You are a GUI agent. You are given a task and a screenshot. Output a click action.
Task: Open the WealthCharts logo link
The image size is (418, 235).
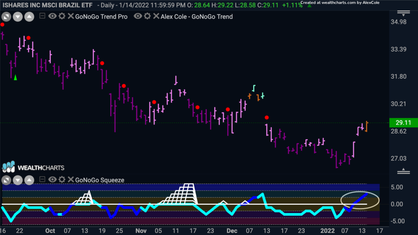click(33, 167)
